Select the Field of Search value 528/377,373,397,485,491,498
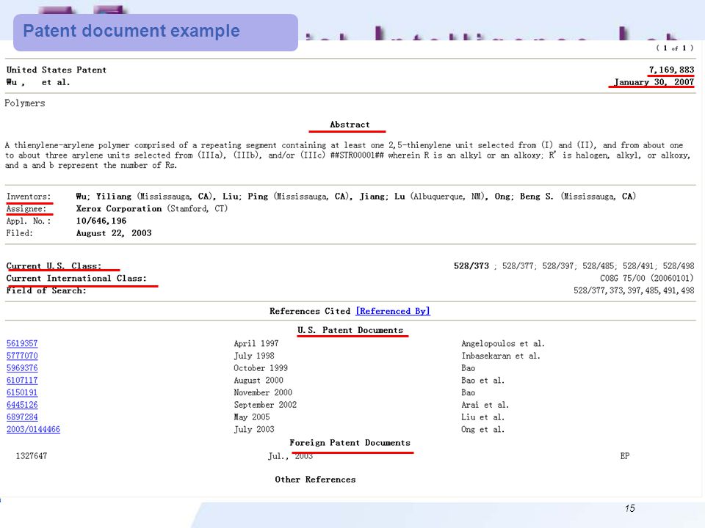The image size is (705, 528). (634, 290)
